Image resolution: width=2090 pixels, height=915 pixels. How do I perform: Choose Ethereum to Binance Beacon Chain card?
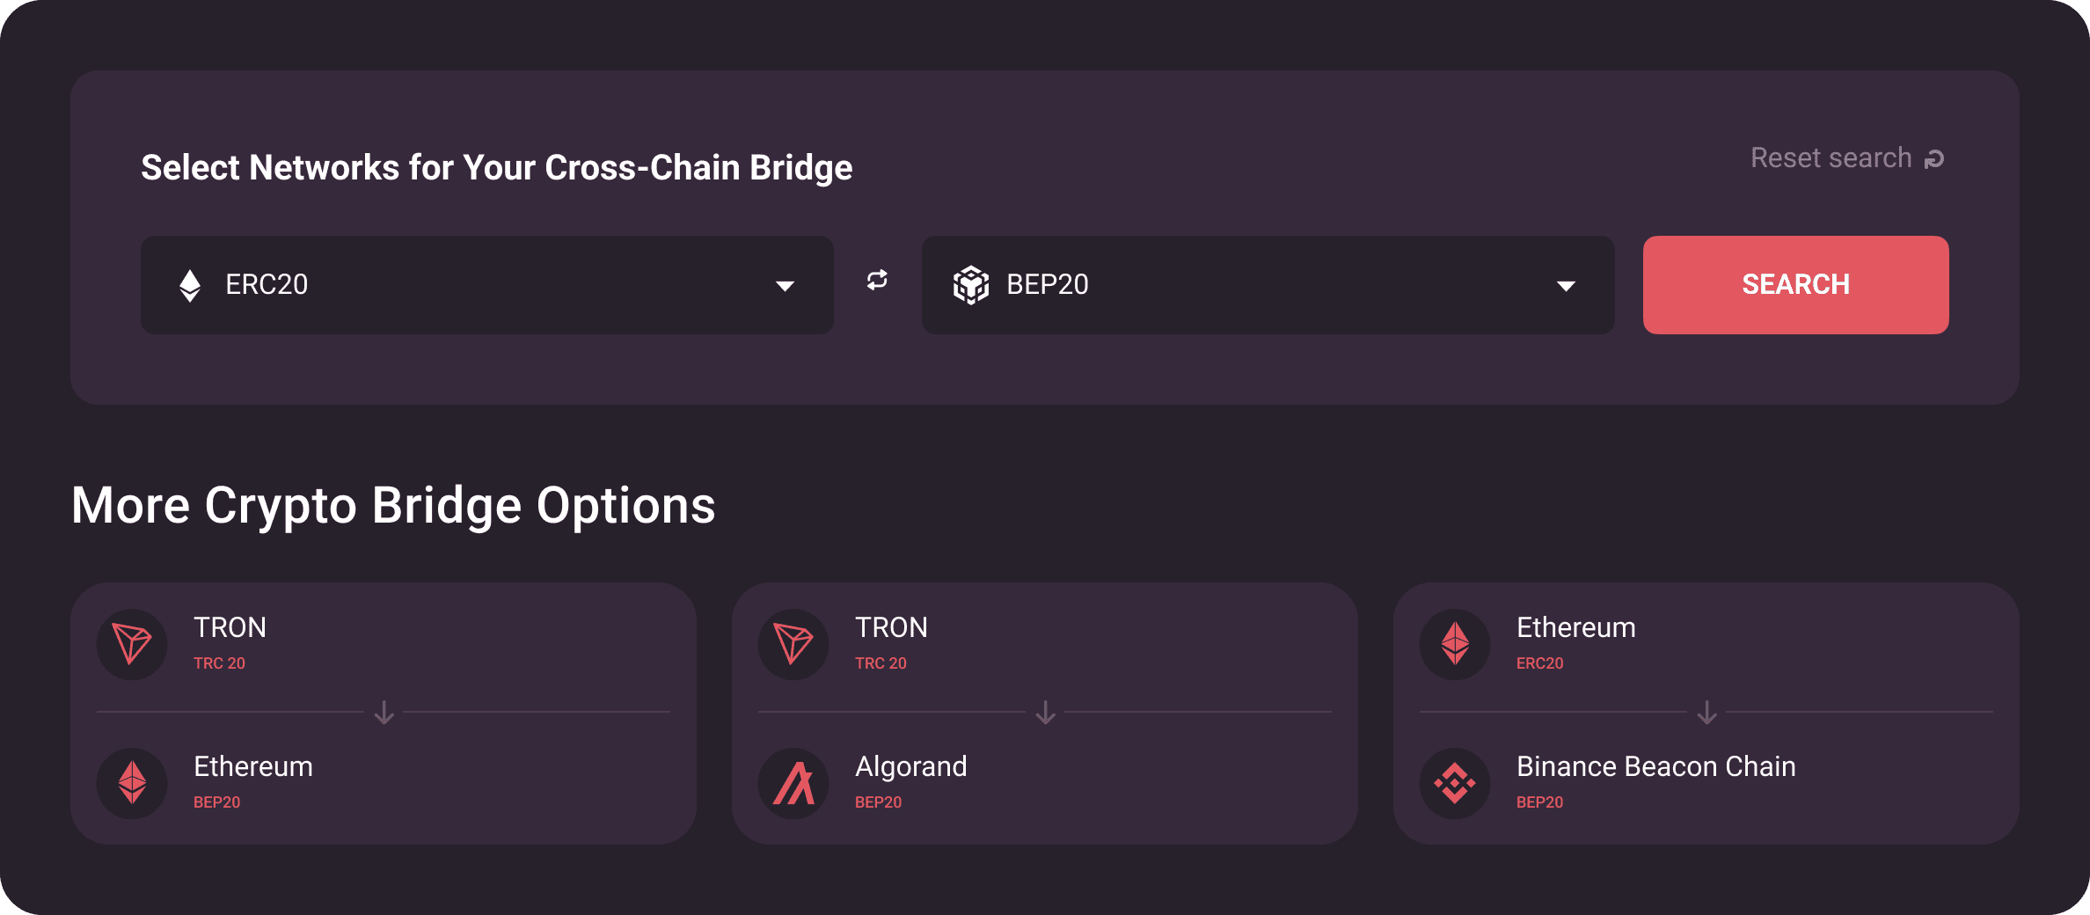coord(1706,714)
